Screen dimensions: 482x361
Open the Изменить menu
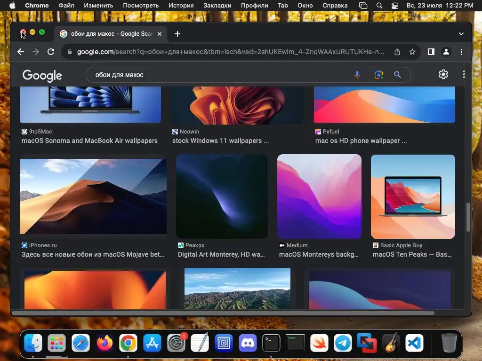98,6
